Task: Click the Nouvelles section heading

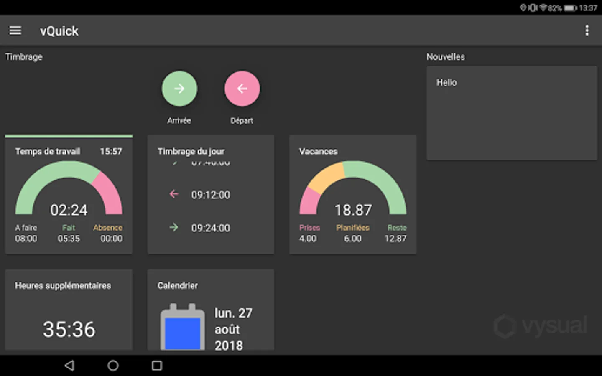Action: (x=446, y=57)
